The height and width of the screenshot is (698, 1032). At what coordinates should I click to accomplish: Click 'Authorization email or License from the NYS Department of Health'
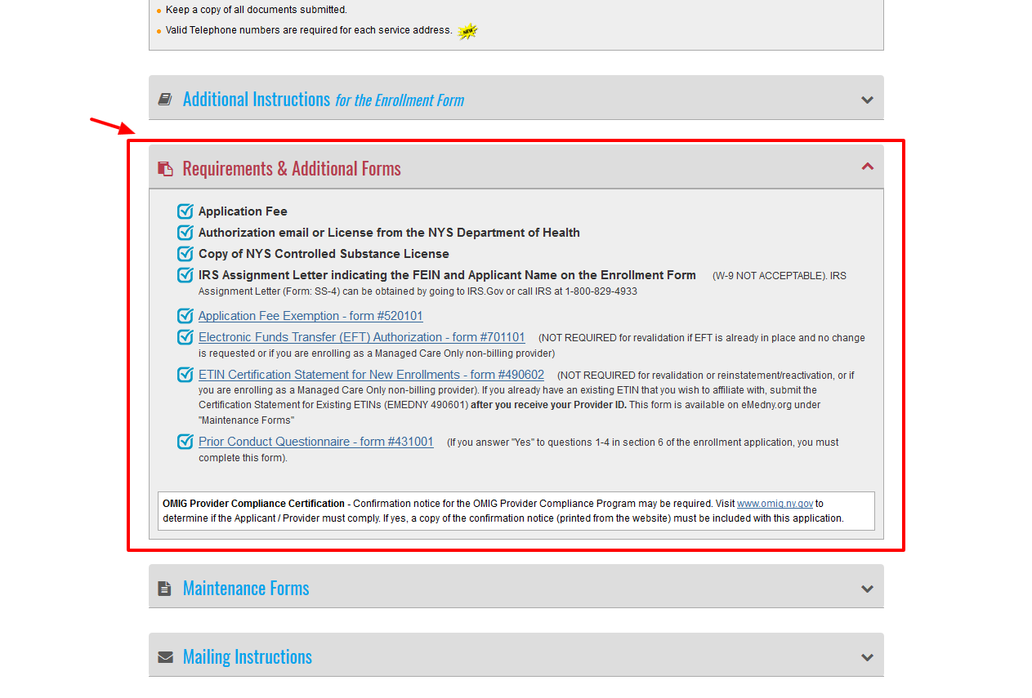pos(389,233)
